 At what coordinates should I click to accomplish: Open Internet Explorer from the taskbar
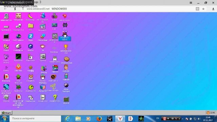(x=67, y=119)
